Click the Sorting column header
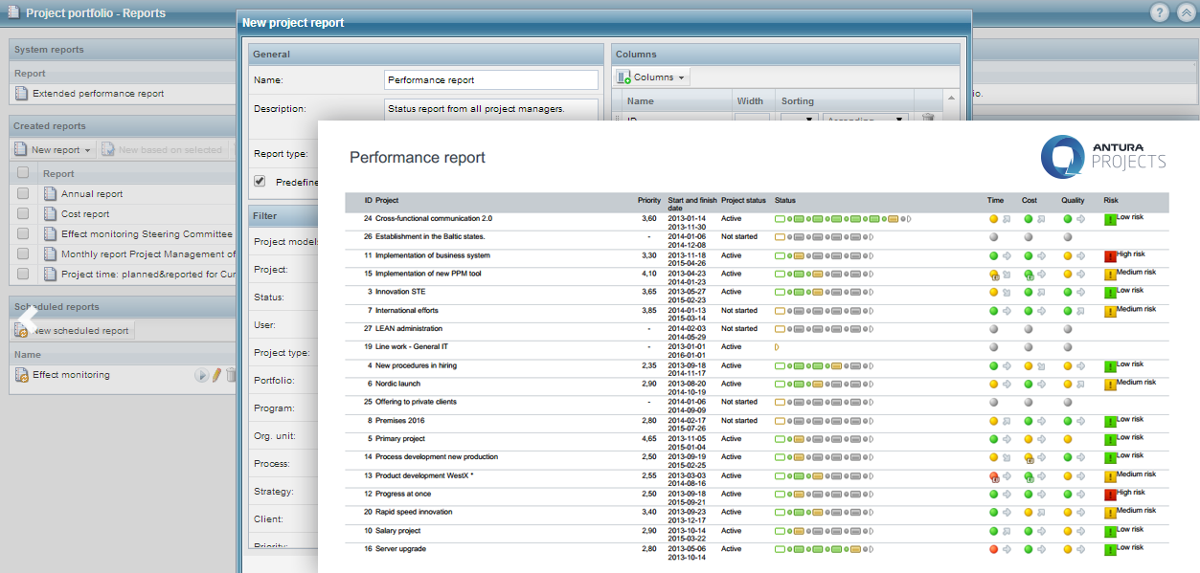The image size is (1200, 573). point(798,100)
